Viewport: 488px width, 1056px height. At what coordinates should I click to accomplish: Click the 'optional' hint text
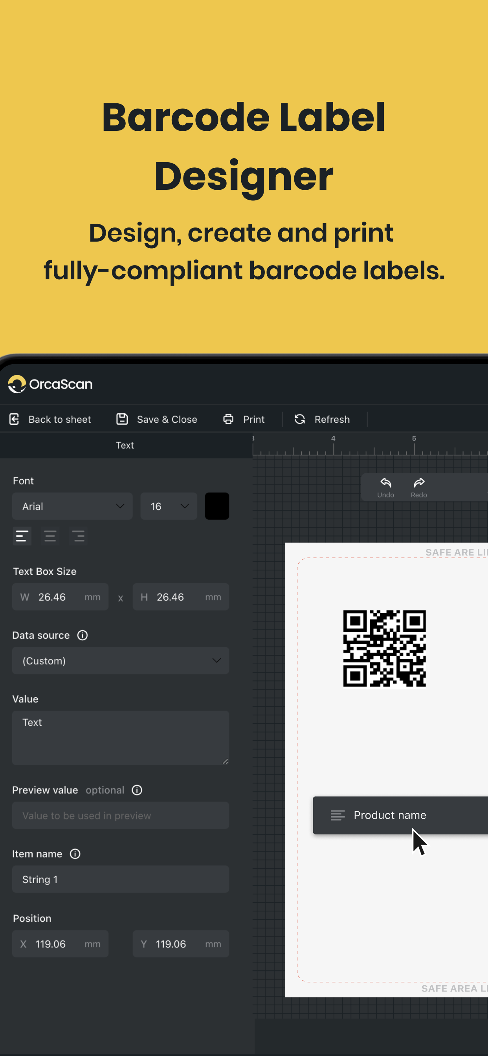click(x=105, y=790)
